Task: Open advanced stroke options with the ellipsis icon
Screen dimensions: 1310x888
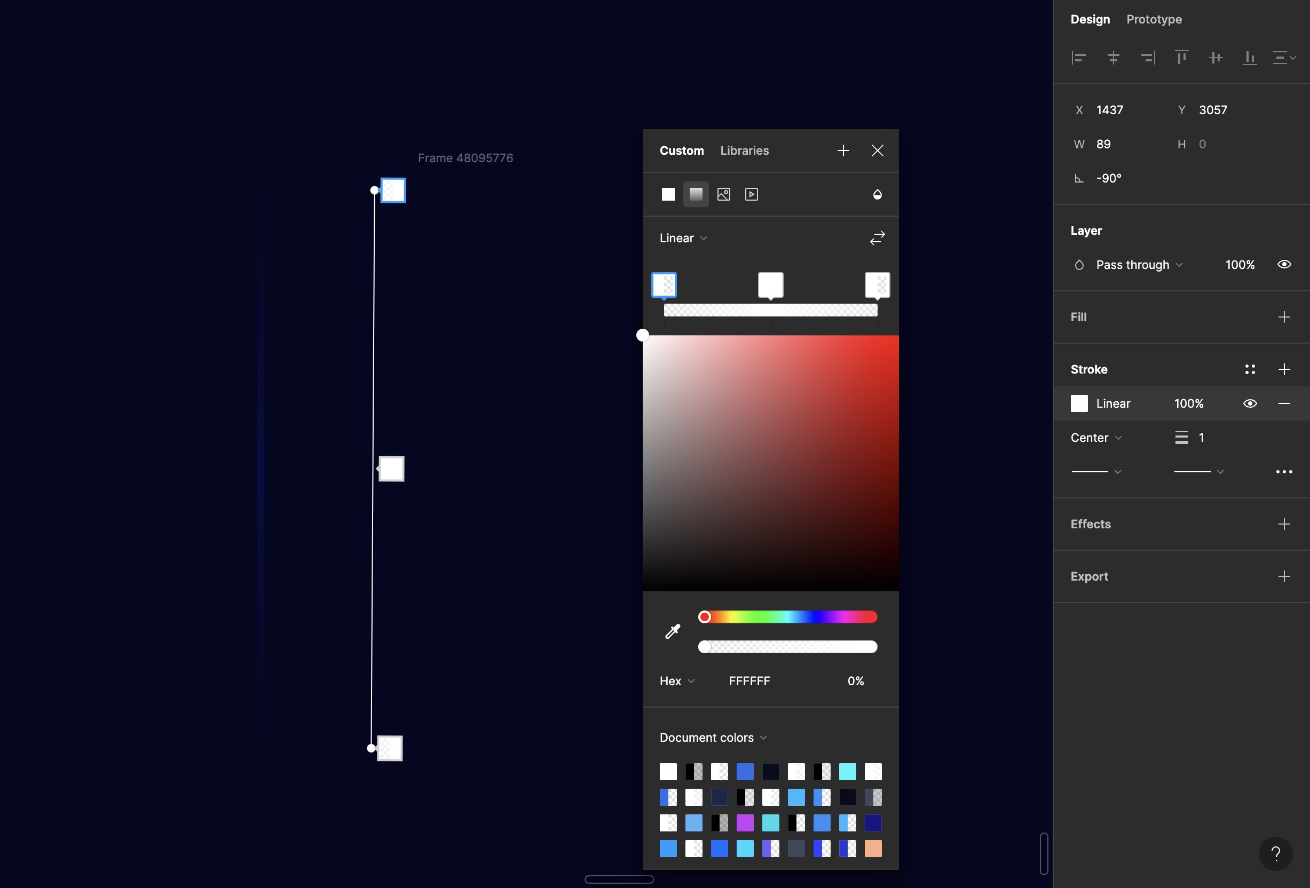Action: (x=1284, y=472)
